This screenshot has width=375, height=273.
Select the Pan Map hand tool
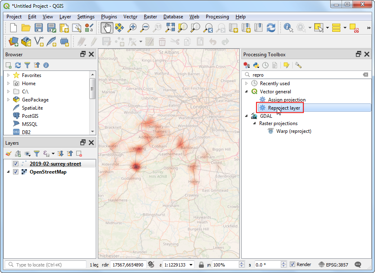(x=107, y=28)
